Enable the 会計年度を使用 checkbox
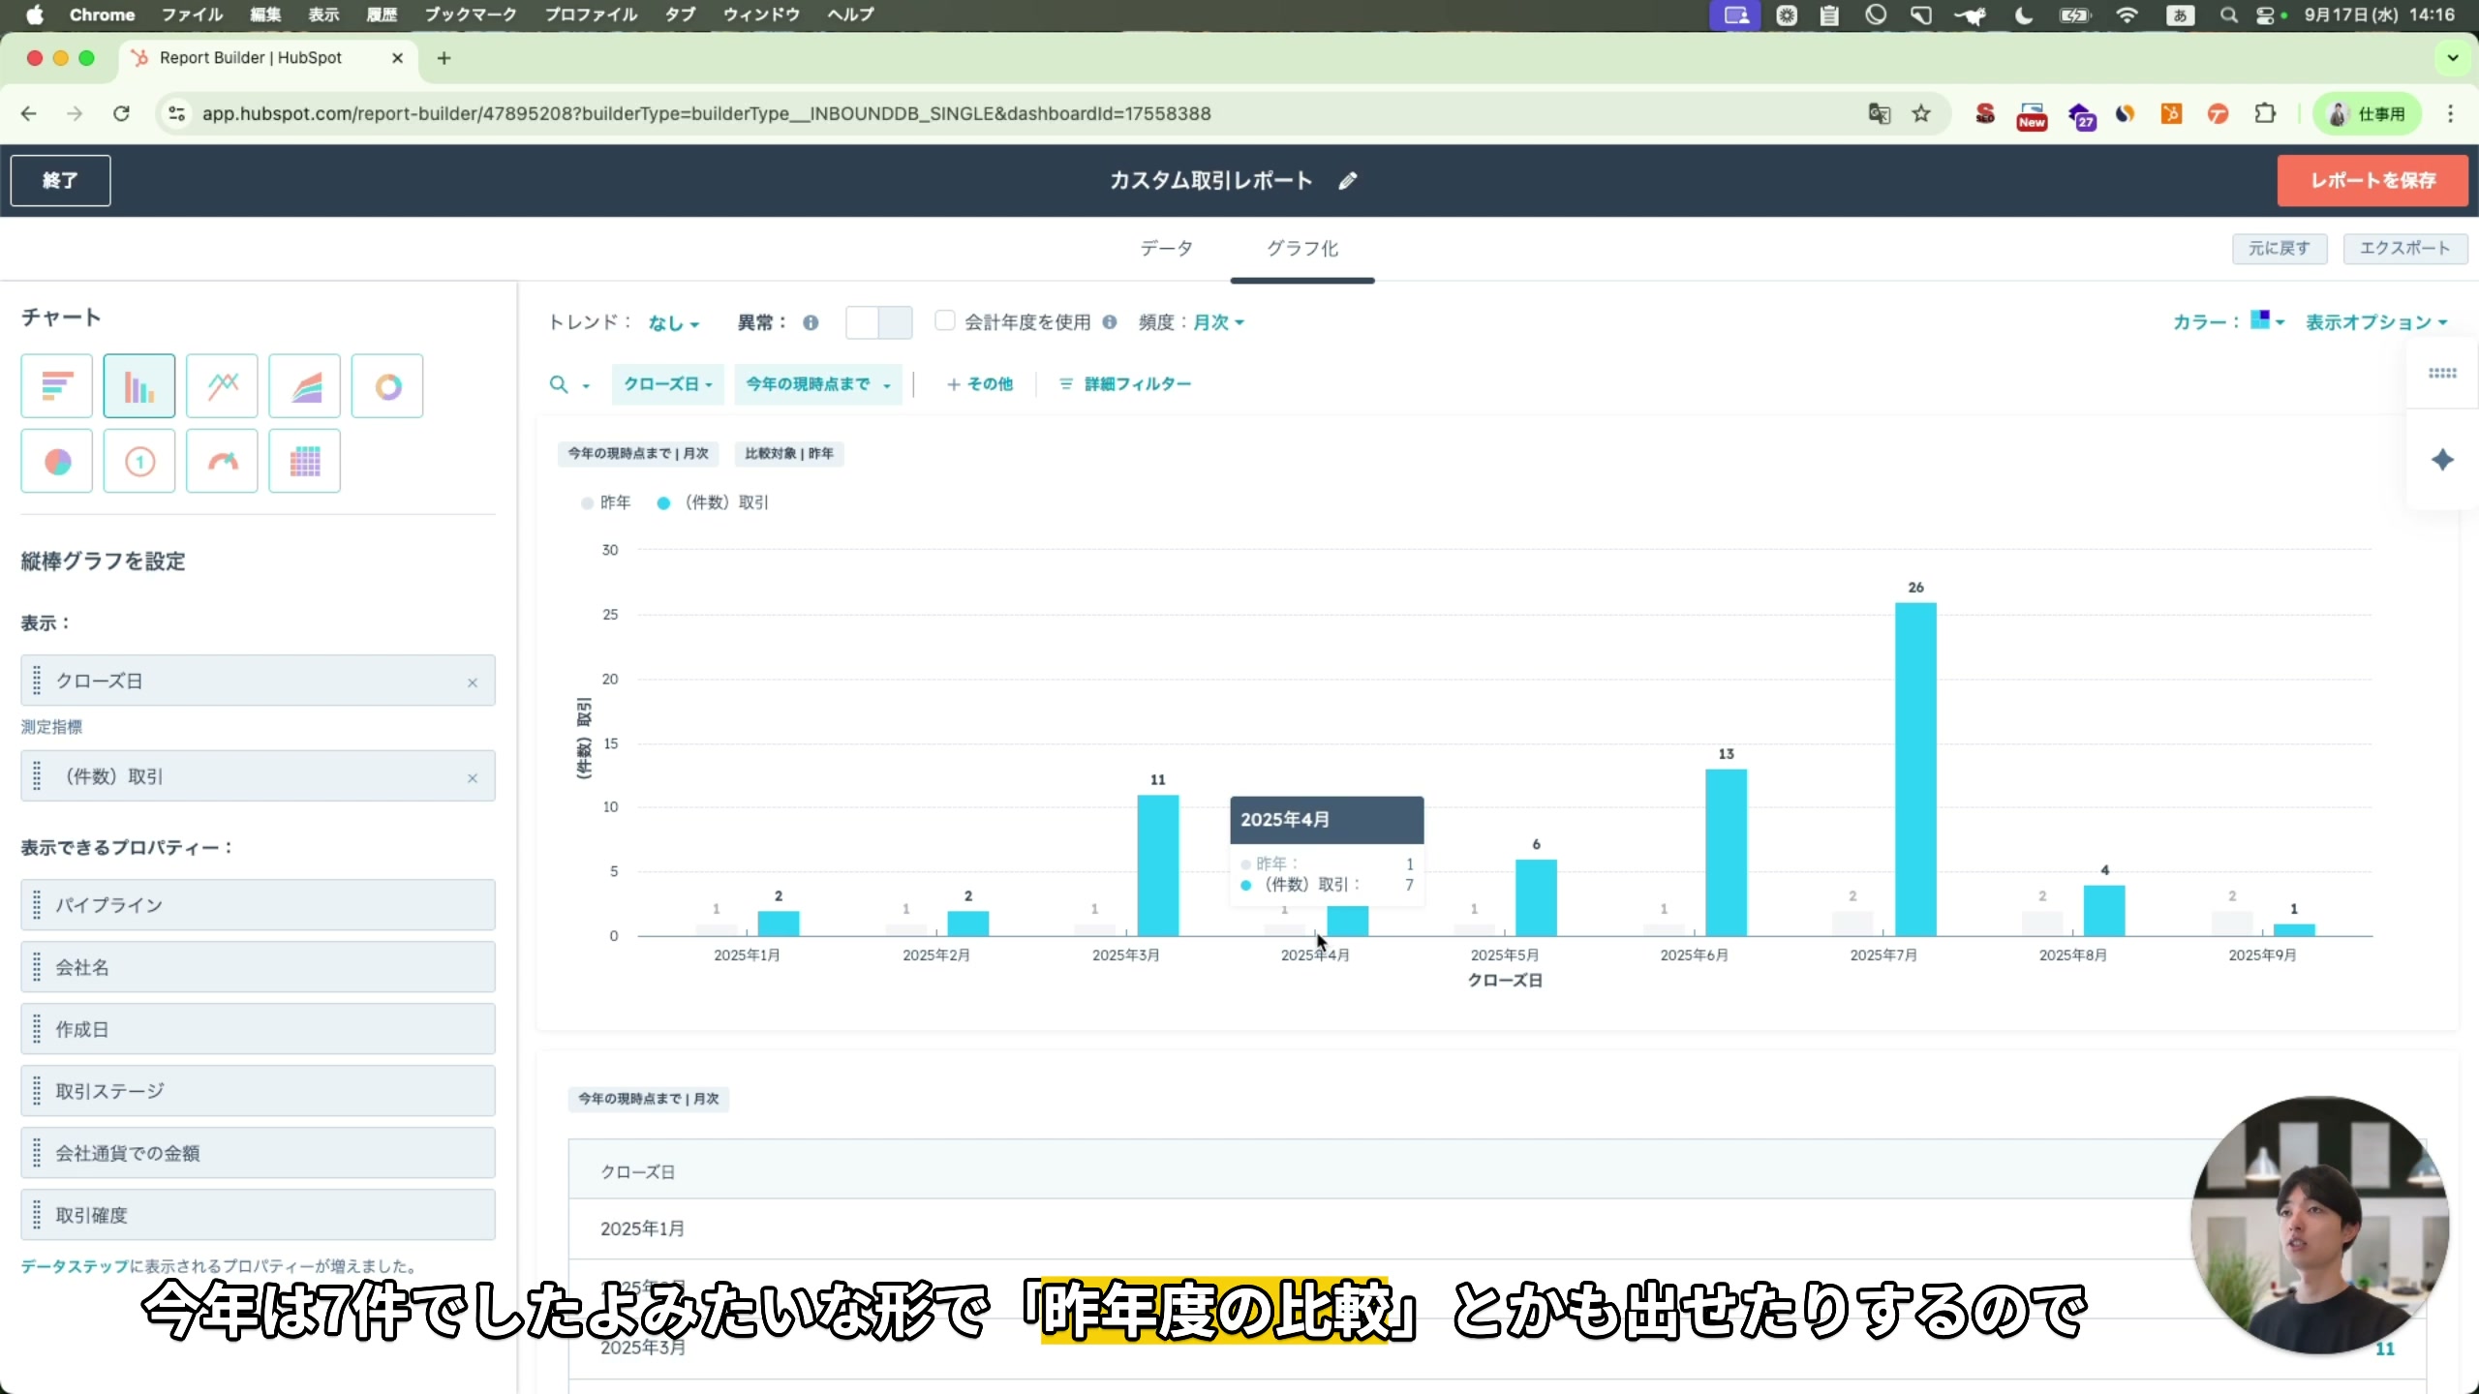This screenshot has width=2479, height=1394. 944,320
